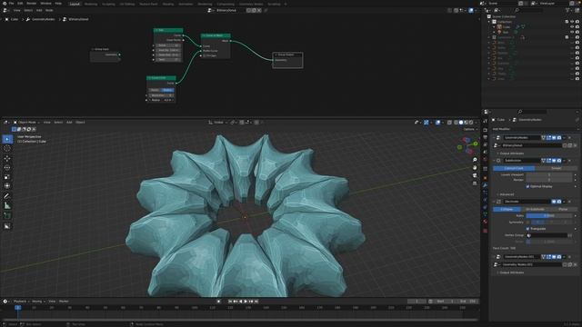
Task: Click the Blender logo menu icon
Action: 4,4
